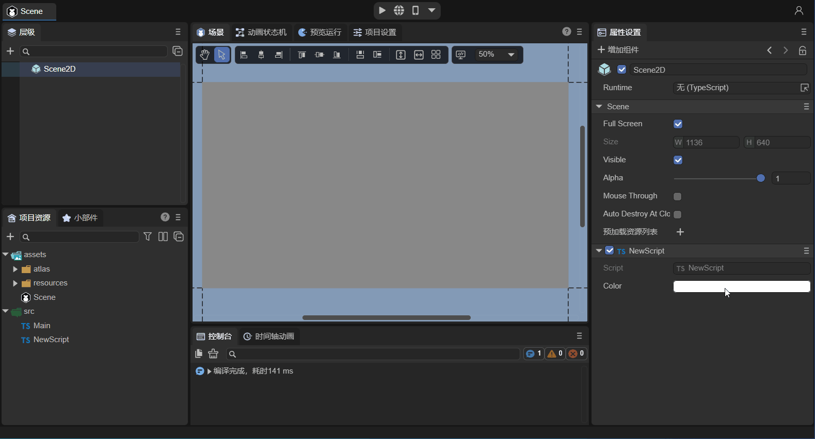
Task: Click the Play button in the top toolbar
Action: [382, 10]
